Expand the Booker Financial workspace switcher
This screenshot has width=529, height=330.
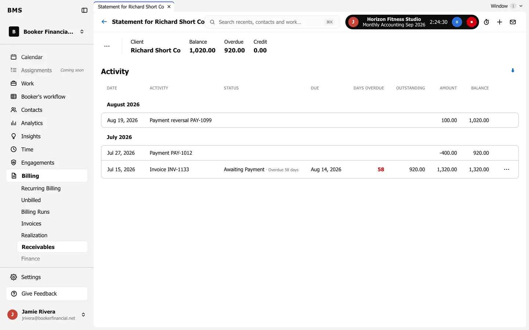click(x=47, y=32)
